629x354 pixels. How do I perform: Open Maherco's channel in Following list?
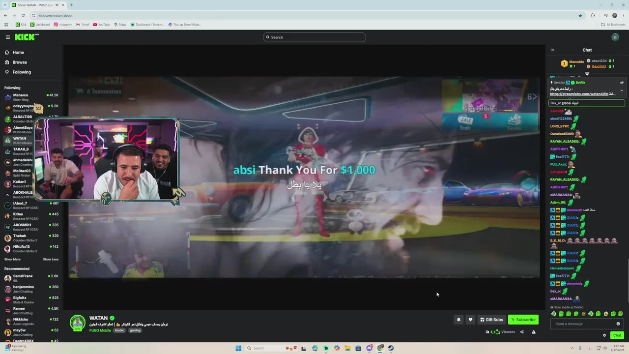click(30, 97)
